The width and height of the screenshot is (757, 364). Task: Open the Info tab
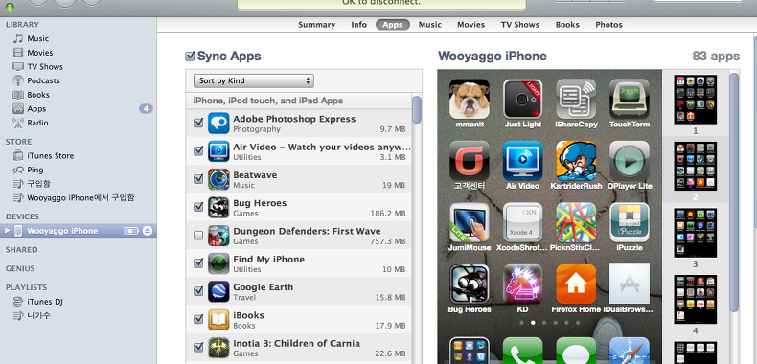click(x=358, y=25)
